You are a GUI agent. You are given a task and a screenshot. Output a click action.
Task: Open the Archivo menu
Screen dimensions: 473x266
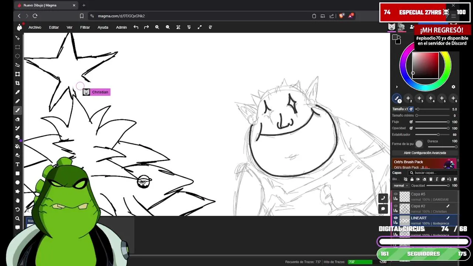35,27
